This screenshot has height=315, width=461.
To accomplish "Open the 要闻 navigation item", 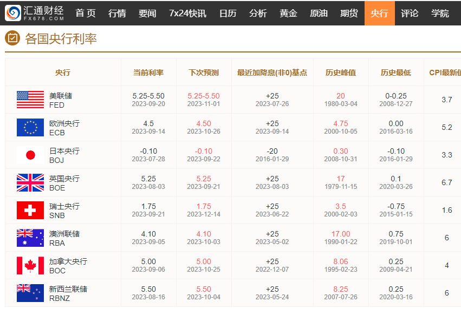I will click(x=147, y=13).
